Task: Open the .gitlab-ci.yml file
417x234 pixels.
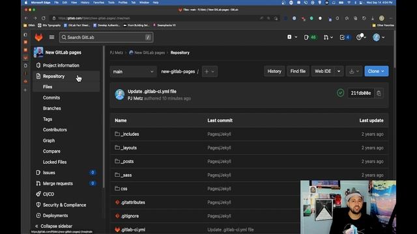Action: (x=133, y=229)
